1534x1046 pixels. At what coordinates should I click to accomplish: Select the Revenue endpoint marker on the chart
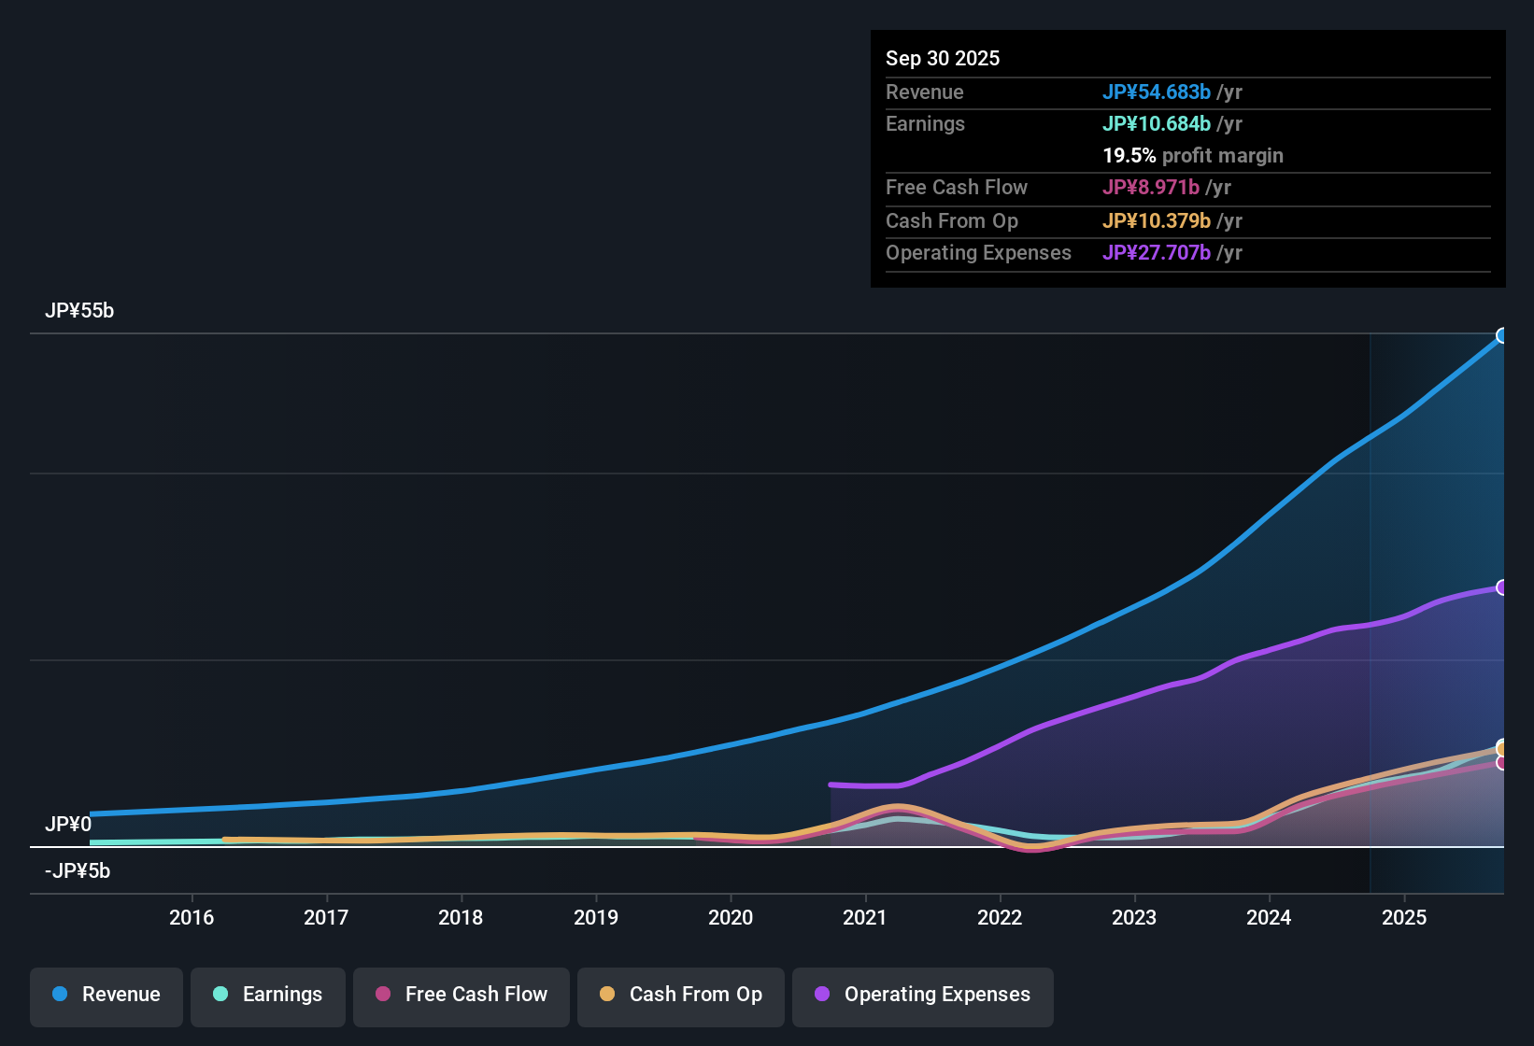coord(1502,335)
